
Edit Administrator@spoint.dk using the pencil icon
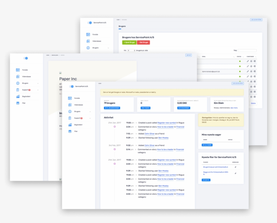[248, 72]
